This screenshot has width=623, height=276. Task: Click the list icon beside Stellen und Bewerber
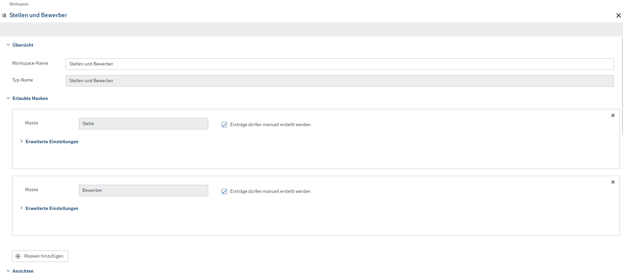pyautogui.click(x=4, y=15)
